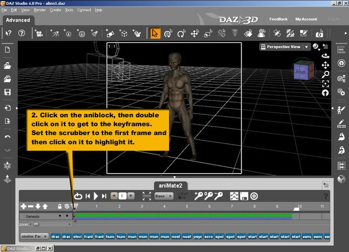
Task: Select the Translate four-arrow tool
Action: [195, 34]
